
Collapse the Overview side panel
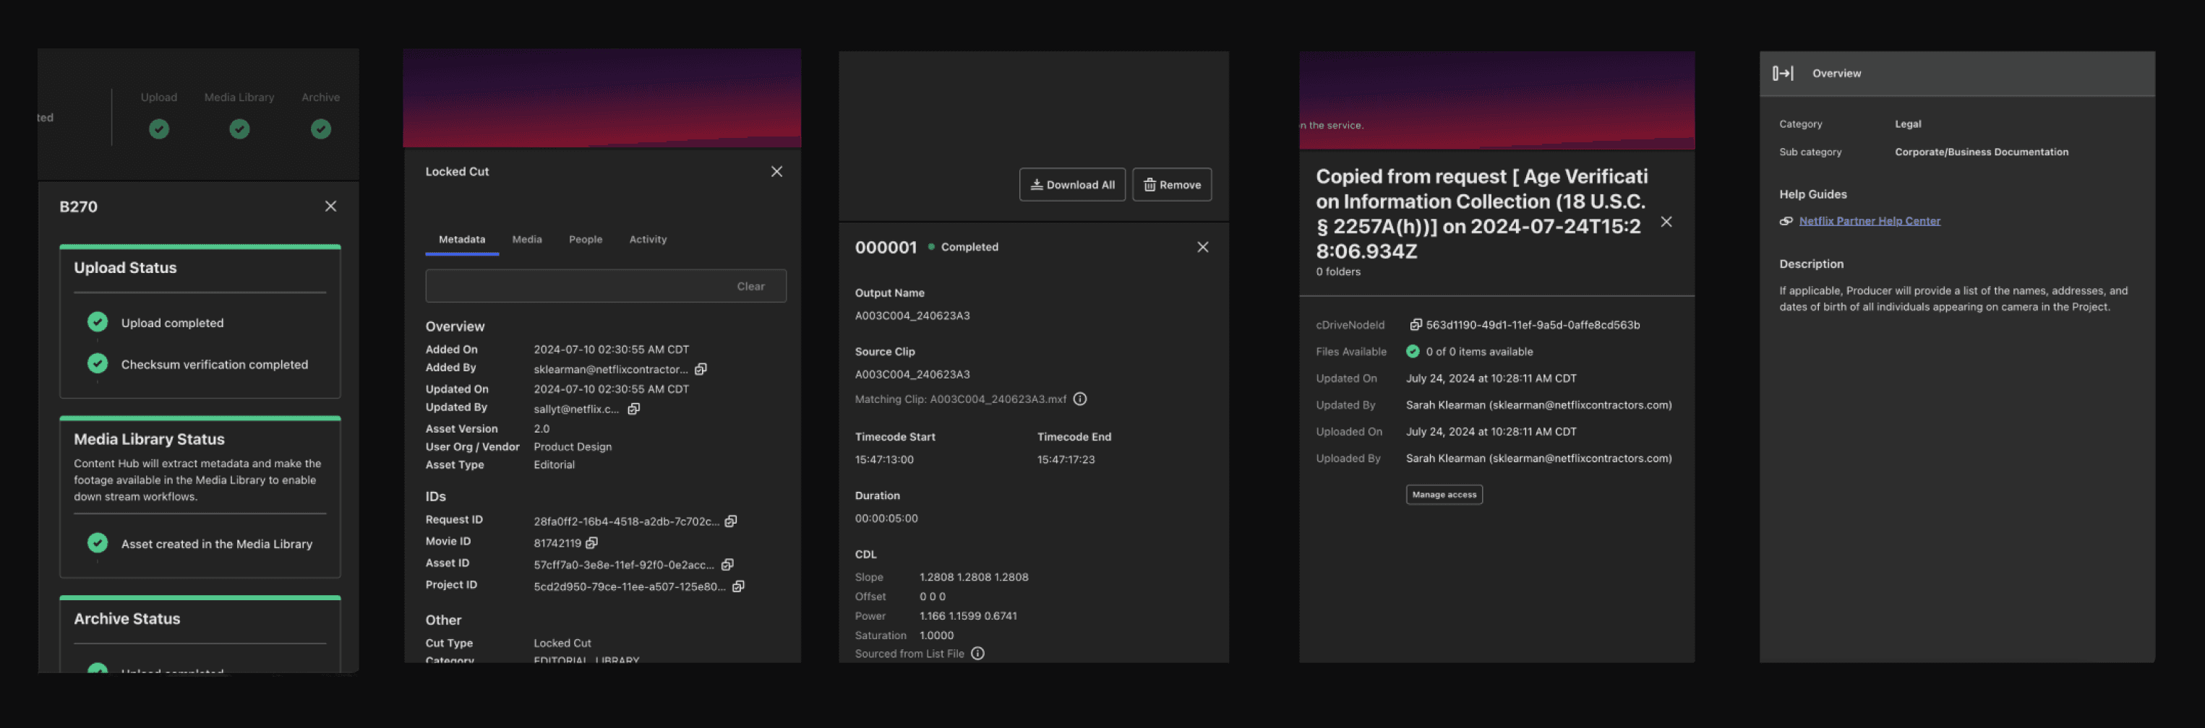(1783, 73)
